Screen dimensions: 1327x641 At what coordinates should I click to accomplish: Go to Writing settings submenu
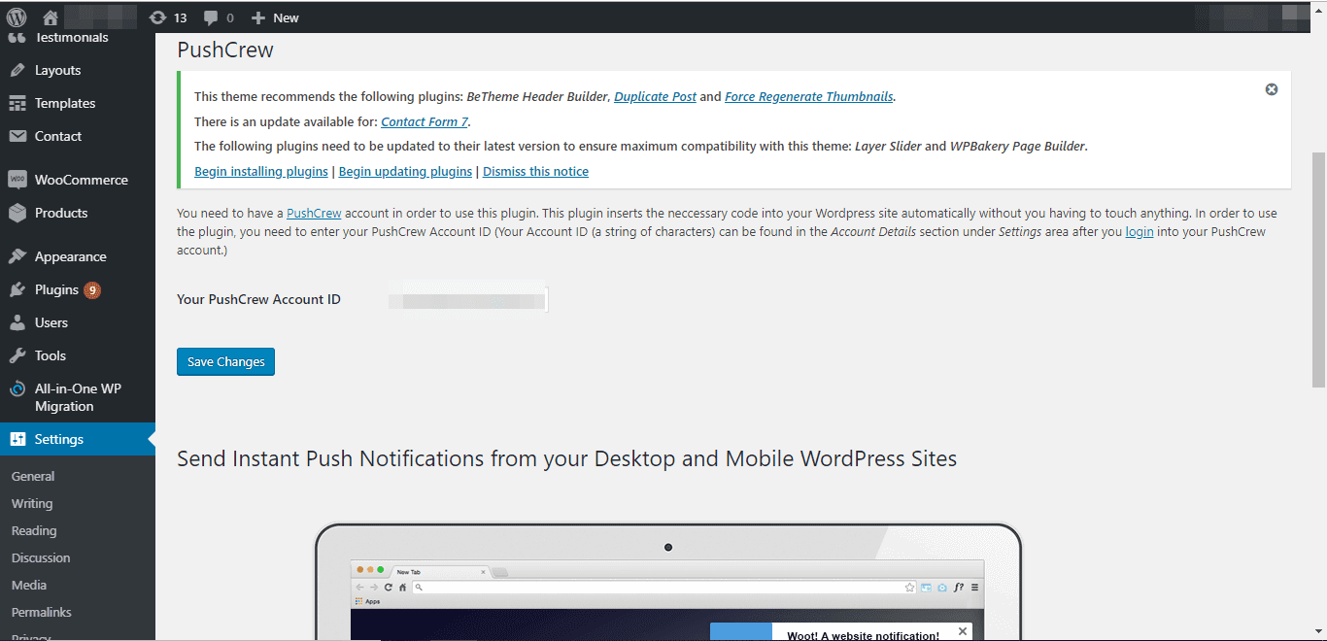32,503
